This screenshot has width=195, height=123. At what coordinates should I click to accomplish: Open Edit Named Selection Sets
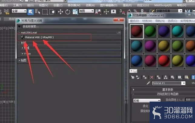pos(152,11)
